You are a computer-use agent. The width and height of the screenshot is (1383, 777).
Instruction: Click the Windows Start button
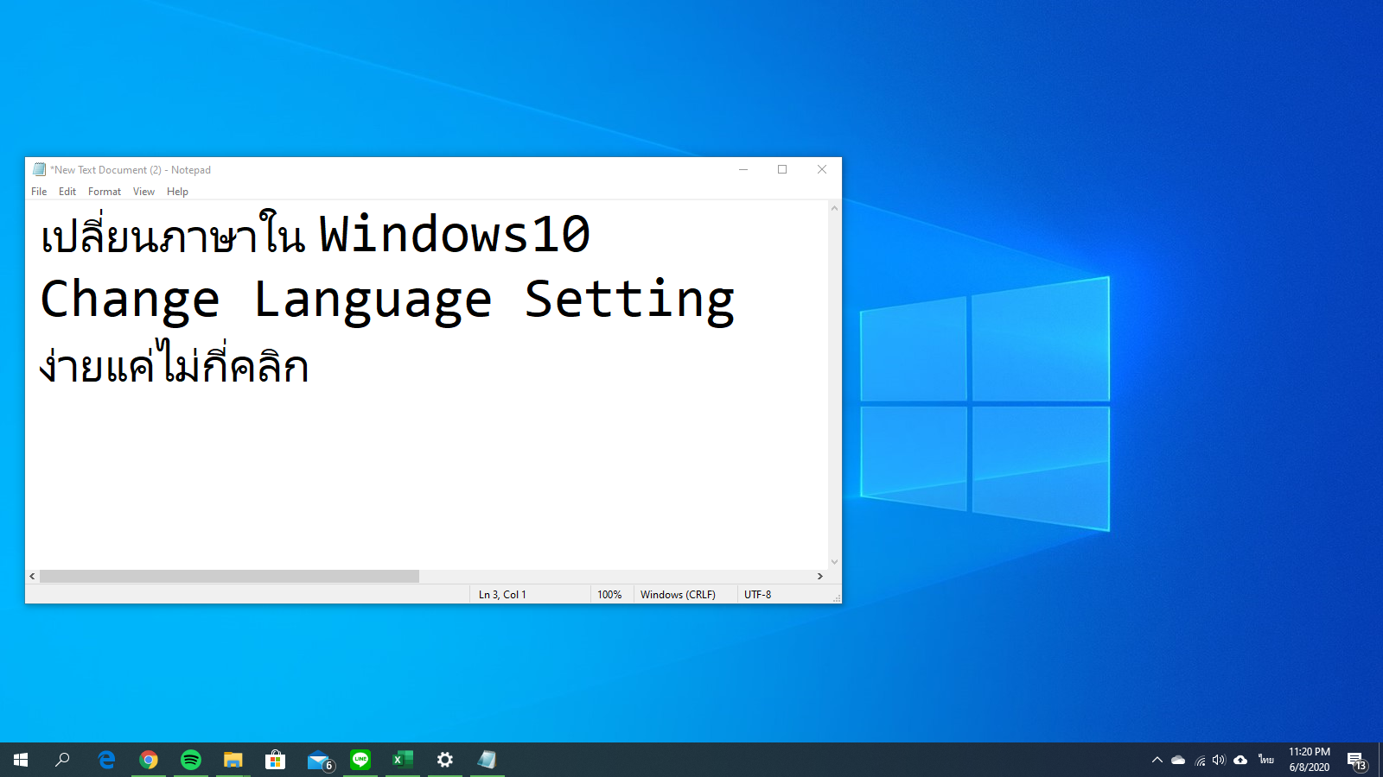tap(19, 760)
